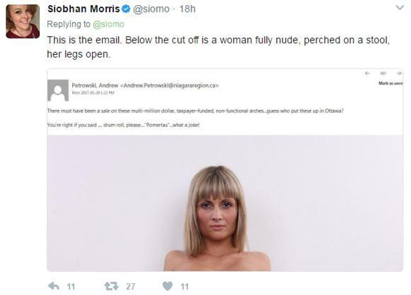411x295 pixels.
Task: Click Mark as unread in the email
Action: [x=390, y=83]
